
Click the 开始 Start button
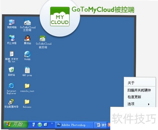pos(16,124)
